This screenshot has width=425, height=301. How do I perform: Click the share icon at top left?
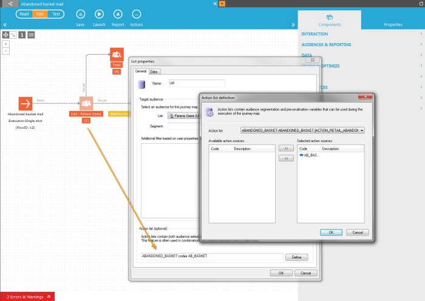click(x=9, y=4)
